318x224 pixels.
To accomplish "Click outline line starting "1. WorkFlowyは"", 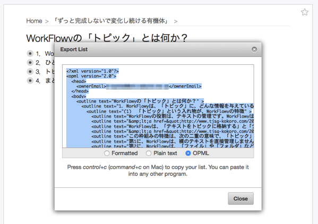I will pos(168,106).
